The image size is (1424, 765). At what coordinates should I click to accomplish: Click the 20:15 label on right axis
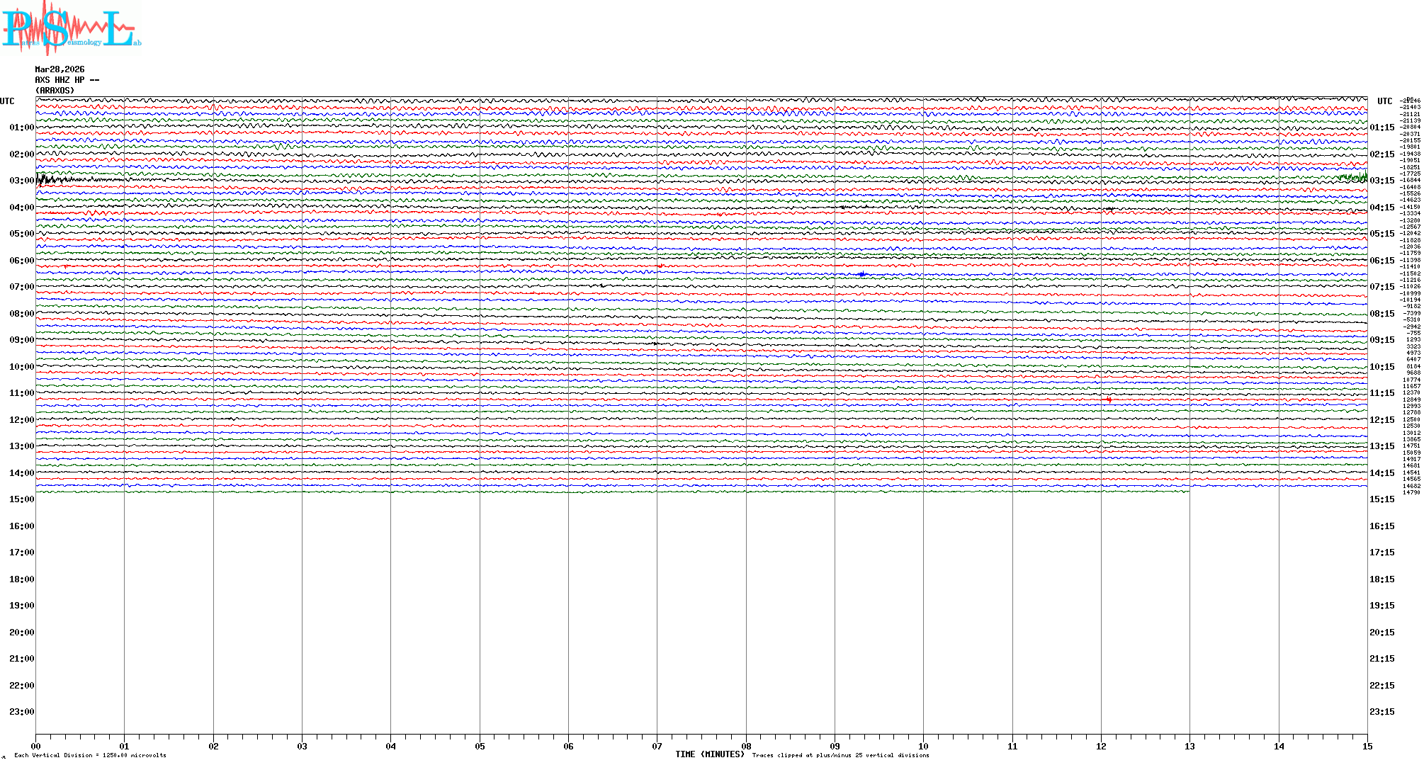pos(1381,633)
